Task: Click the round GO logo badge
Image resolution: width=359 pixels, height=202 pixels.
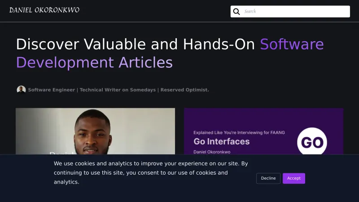Action: (x=312, y=142)
